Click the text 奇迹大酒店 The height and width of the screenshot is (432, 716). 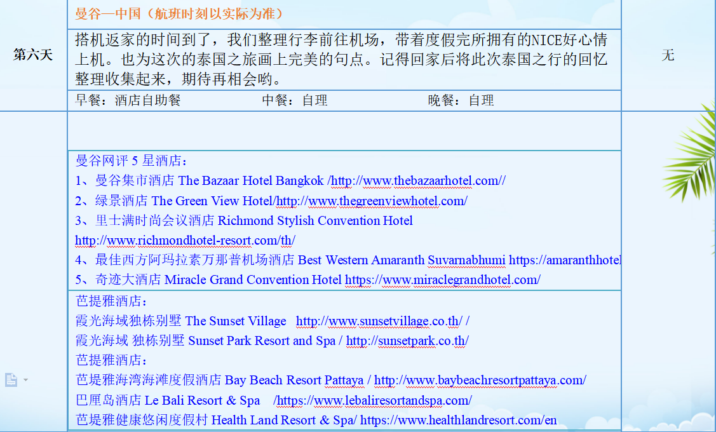(128, 280)
